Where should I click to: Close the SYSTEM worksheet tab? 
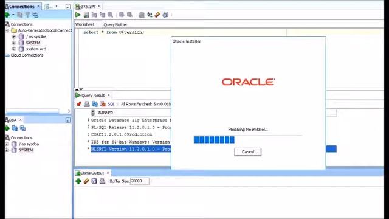pyautogui.click(x=99, y=6)
